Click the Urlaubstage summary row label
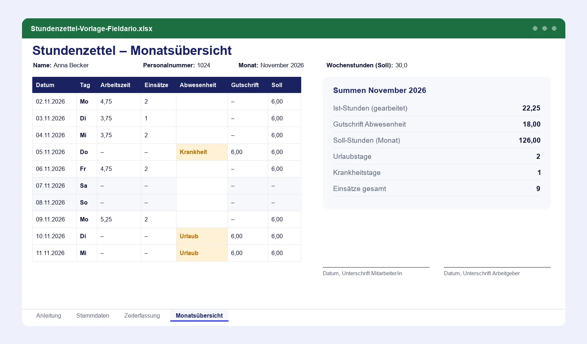 [352, 156]
